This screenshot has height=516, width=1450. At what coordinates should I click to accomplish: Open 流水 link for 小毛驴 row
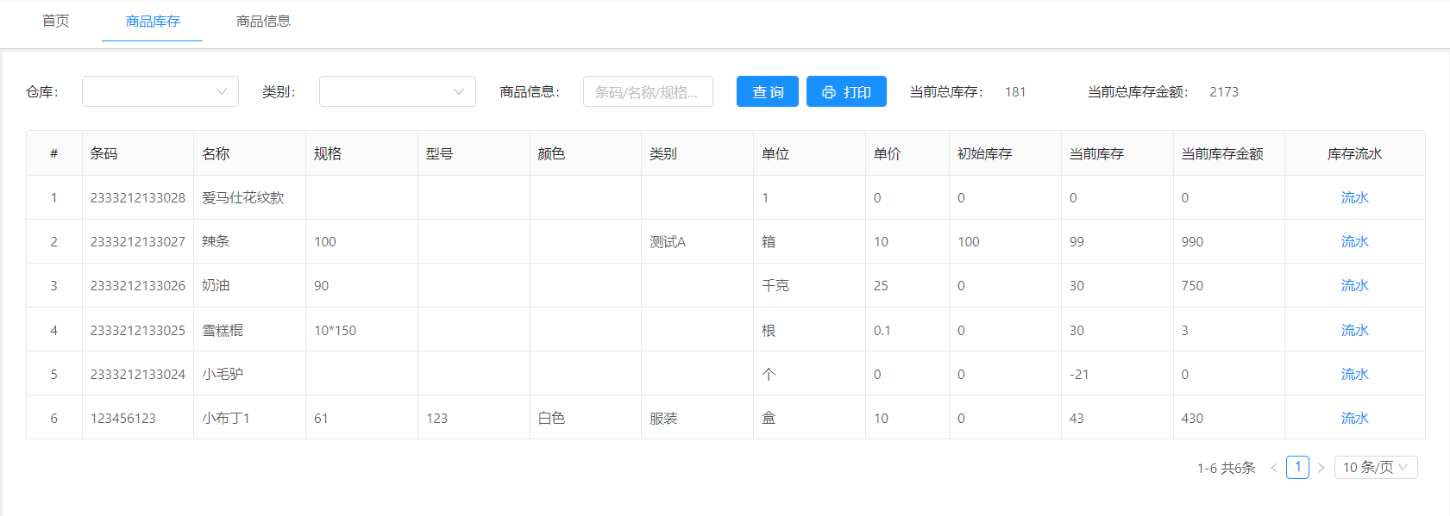click(x=1354, y=374)
